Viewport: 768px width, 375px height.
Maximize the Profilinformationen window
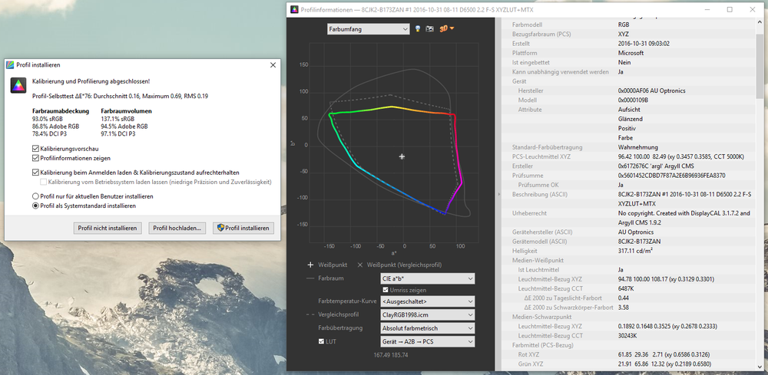point(729,9)
